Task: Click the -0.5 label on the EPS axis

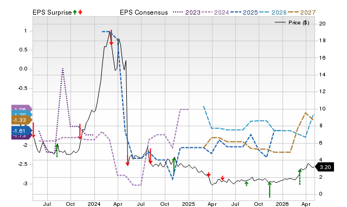Action: coord(22,88)
